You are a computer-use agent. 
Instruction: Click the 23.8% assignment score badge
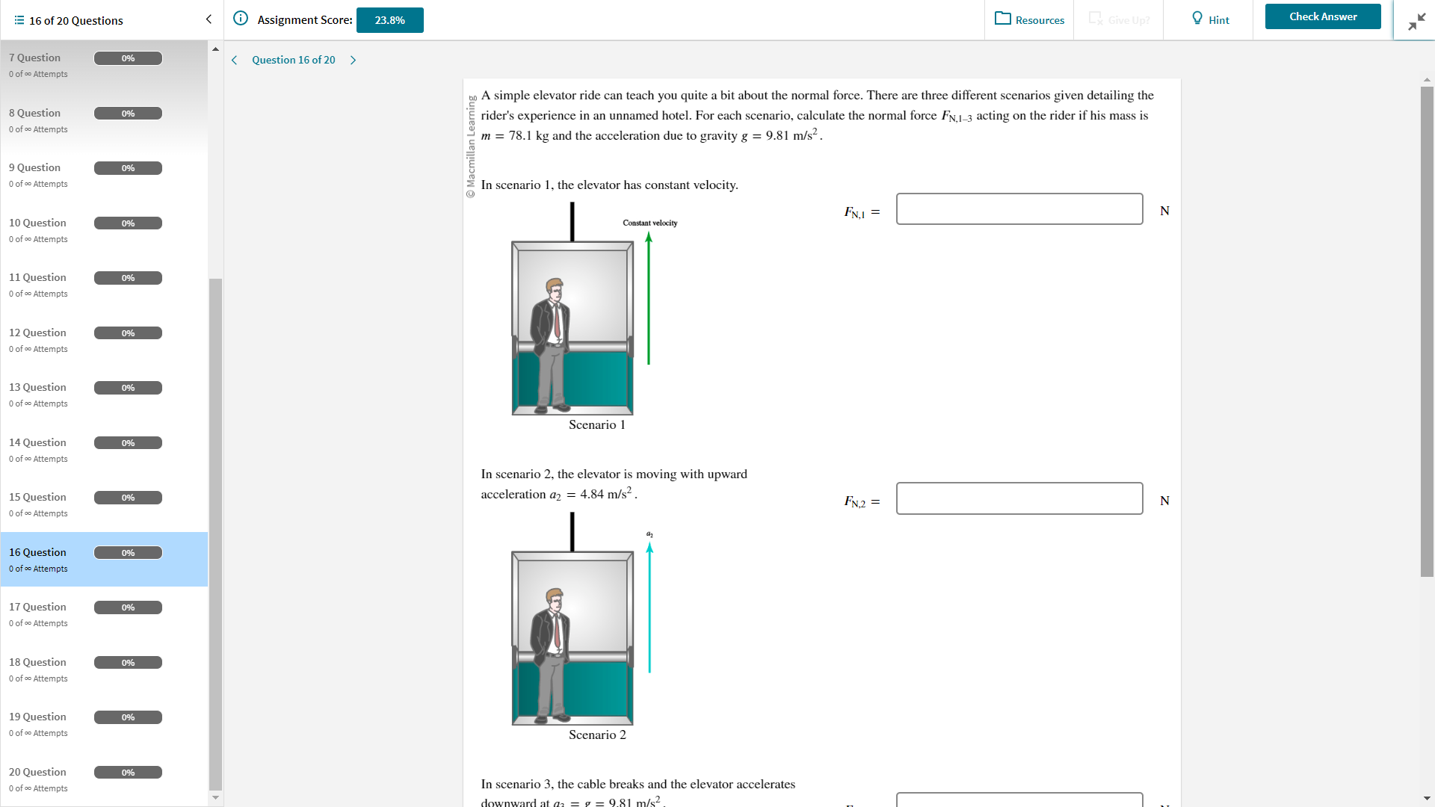click(389, 20)
